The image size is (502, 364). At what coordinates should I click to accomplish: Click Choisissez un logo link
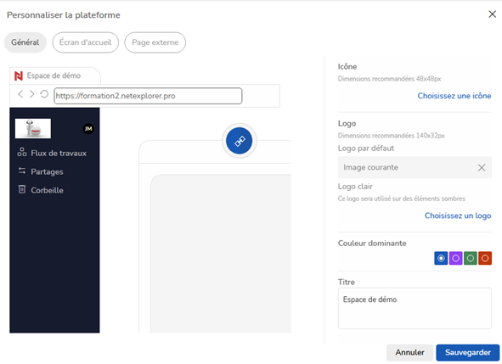coord(458,216)
